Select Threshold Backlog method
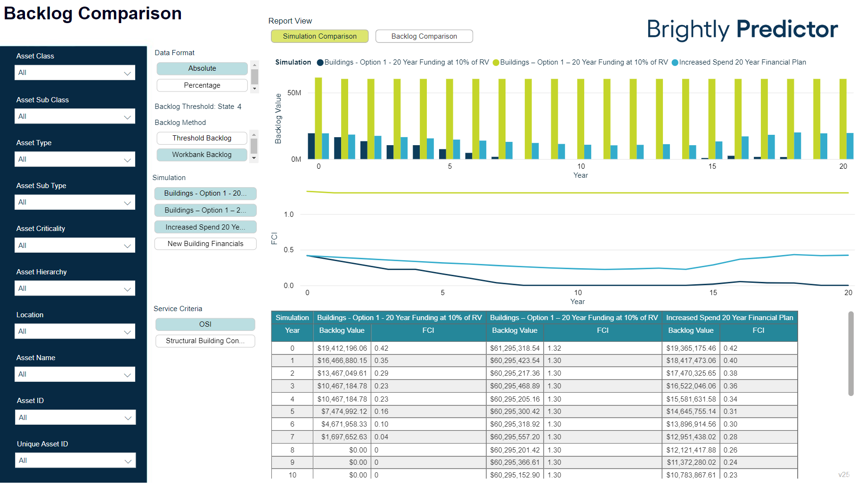The height and width of the screenshot is (494, 857). pos(202,138)
